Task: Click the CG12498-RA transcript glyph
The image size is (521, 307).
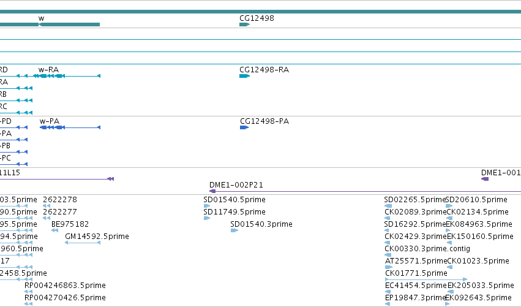Action: [x=244, y=76]
